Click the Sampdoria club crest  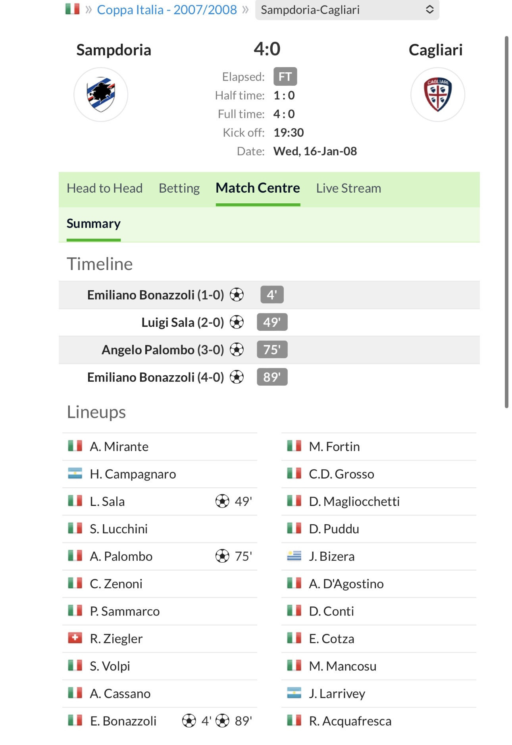tap(101, 95)
